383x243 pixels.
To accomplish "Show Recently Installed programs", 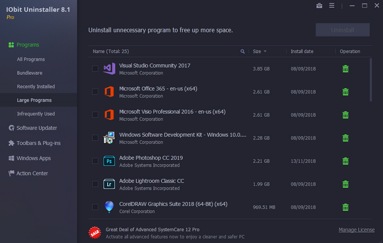I will click(x=36, y=86).
